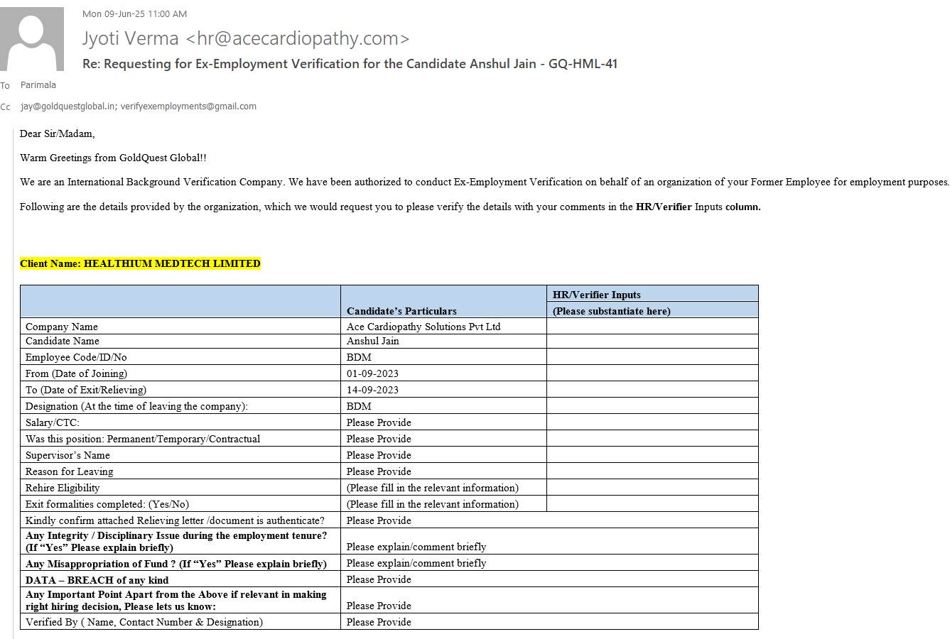Screen dimensions: 950x639
Task: Select the Rehire Eligibility row label
Action: [63, 488]
